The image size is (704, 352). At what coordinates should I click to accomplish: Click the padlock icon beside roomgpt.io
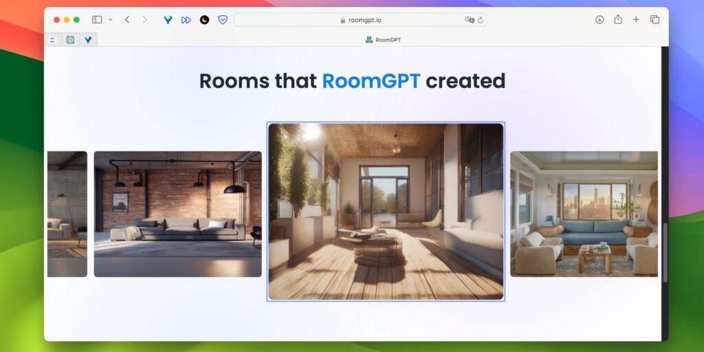click(x=343, y=20)
